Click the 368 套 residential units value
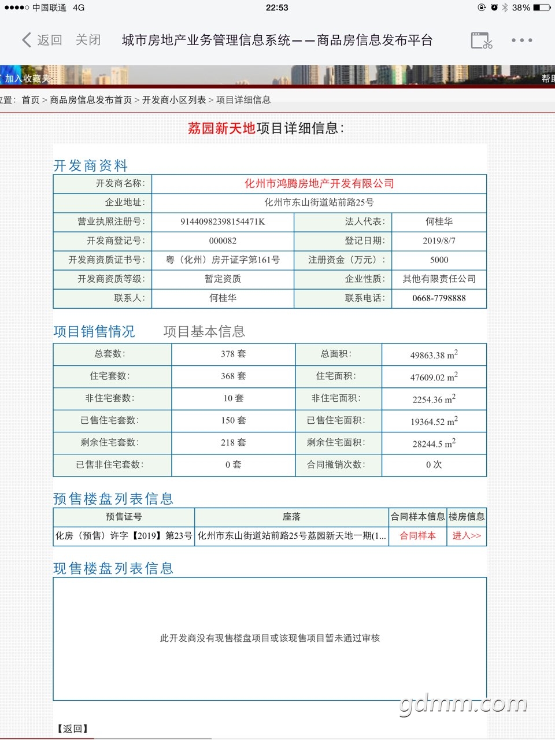 [234, 376]
